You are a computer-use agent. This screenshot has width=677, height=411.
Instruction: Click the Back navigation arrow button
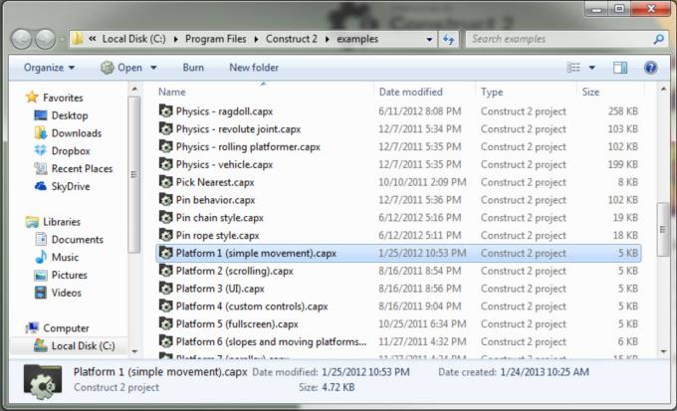(x=21, y=39)
